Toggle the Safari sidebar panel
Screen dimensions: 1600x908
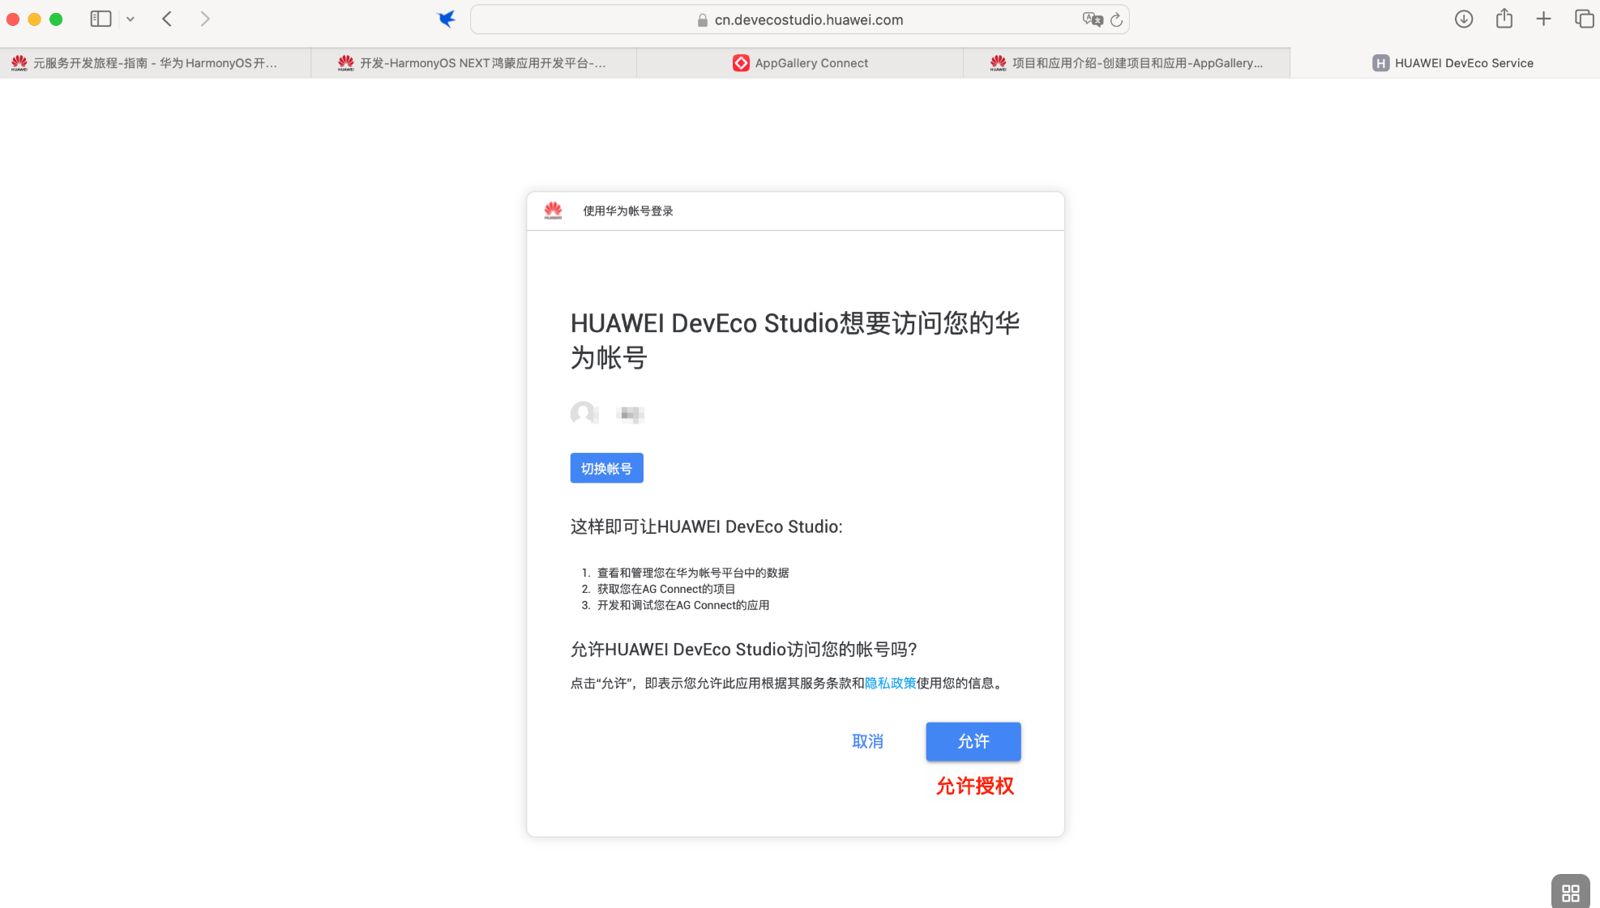click(x=100, y=18)
